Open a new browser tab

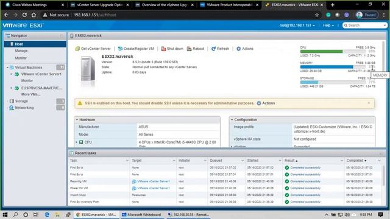(332, 5)
